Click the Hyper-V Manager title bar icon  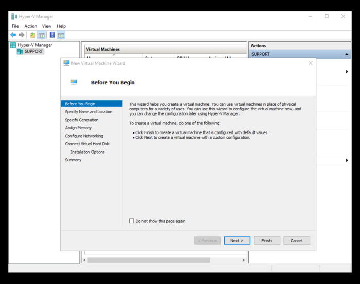(14, 16)
